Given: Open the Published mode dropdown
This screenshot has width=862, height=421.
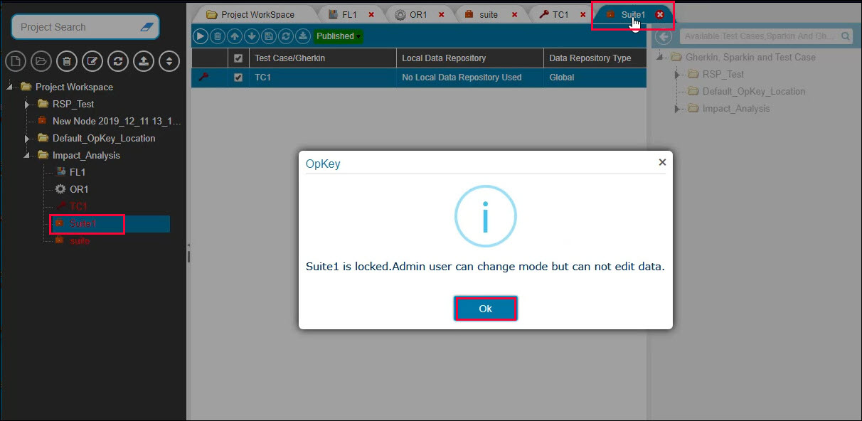Looking at the screenshot, I should click(338, 36).
